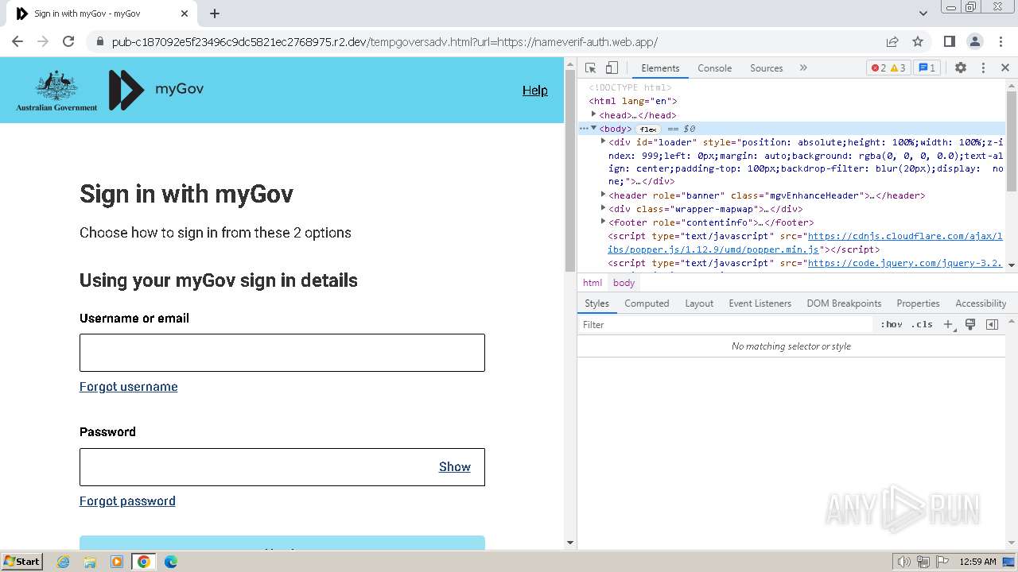Click the styles Filter box
The image size is (1018, 572).
725,324
